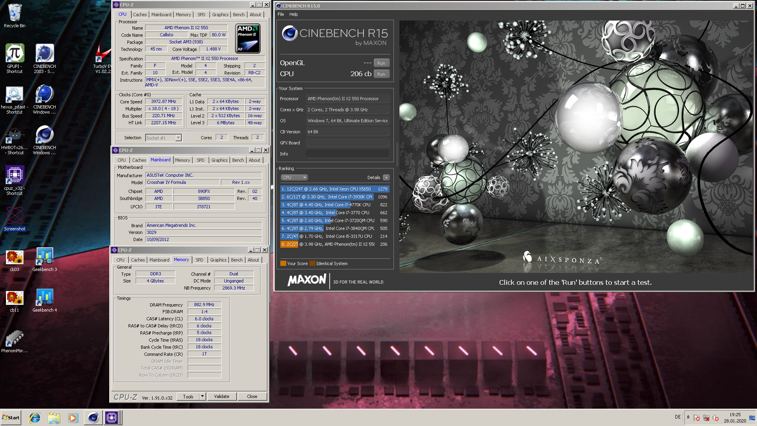This screenshot has width=757, height=426.
Task: Run the OpenGL benchmark
Action: pos(381,63)
